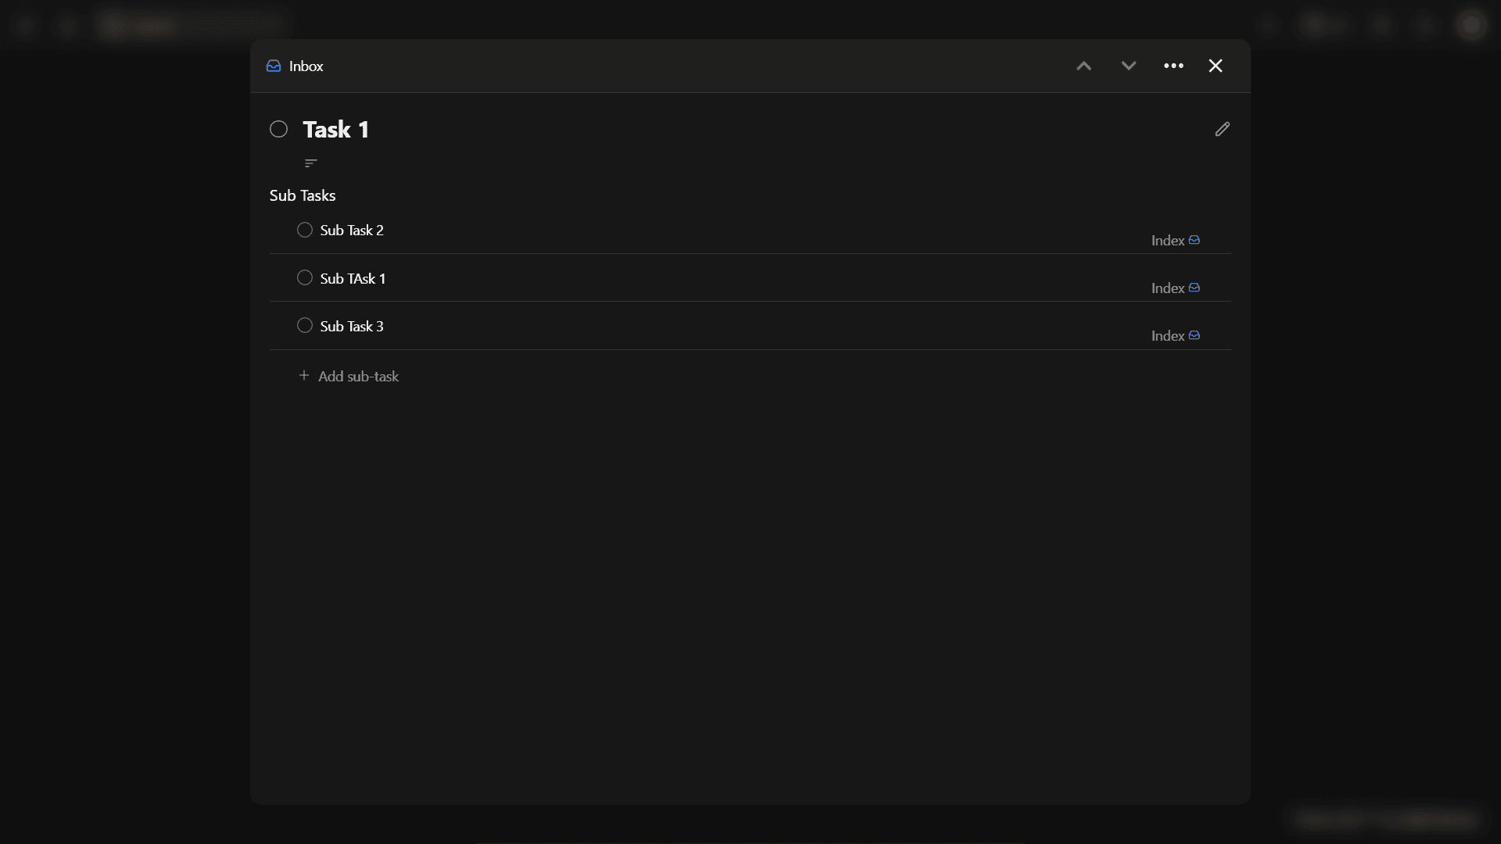Check off Sub TAsk 1
The height and width of the screenshot is (844, 1501).
click(x=305, y=278)
